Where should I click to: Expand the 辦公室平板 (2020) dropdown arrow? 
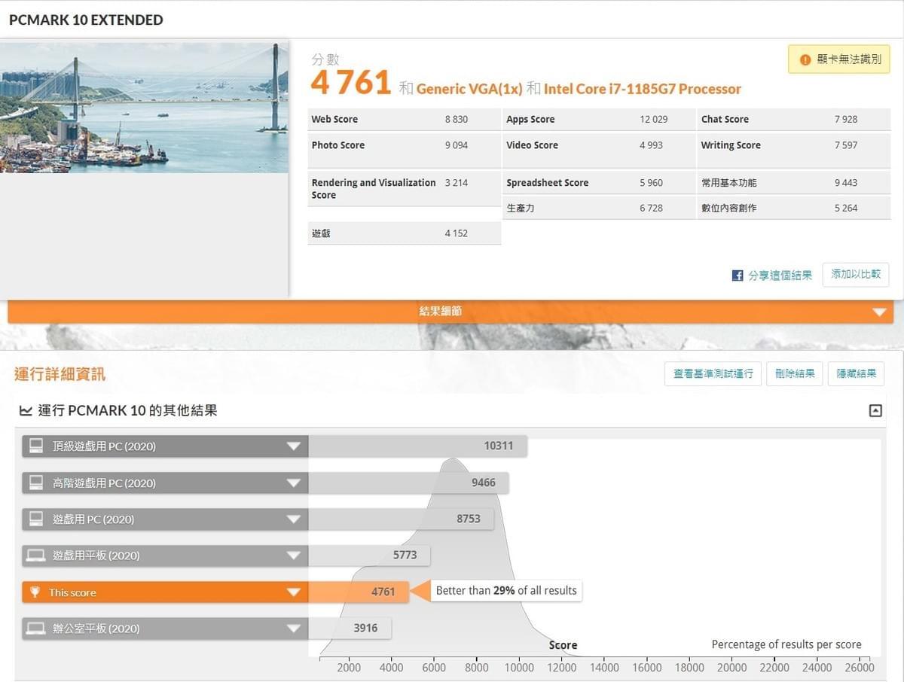pyautogui.click(x=294, y=629)
